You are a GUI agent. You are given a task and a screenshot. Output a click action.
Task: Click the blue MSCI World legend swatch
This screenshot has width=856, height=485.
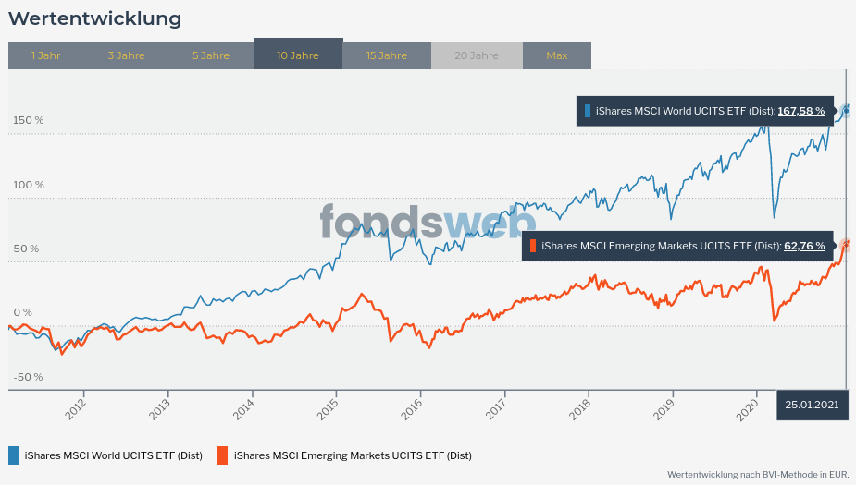pyautogui.click(x=14, y=455)
